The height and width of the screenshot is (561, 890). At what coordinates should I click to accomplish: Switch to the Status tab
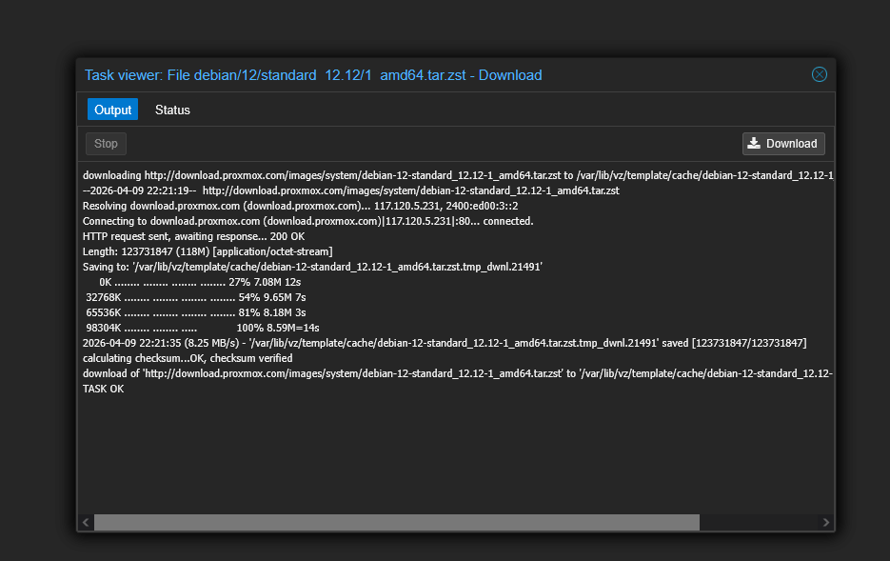(172, 110)
